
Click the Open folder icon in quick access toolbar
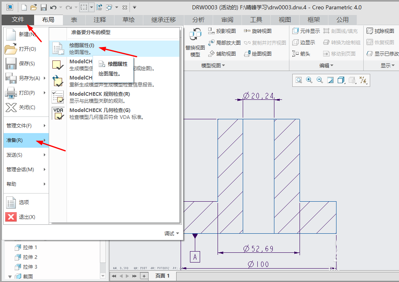(x=34, y=7)
